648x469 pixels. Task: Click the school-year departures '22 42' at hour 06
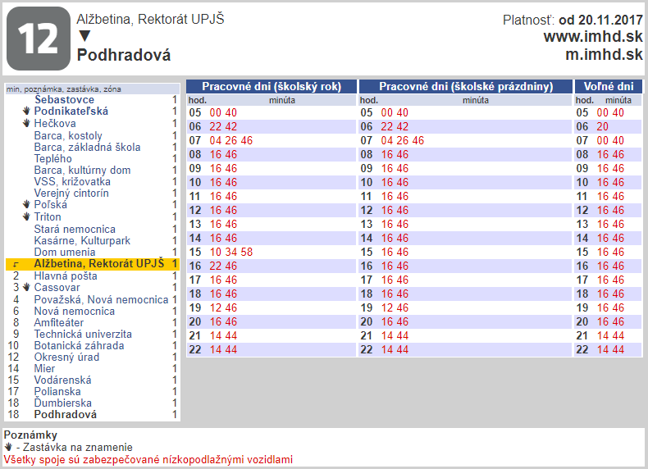223,126
